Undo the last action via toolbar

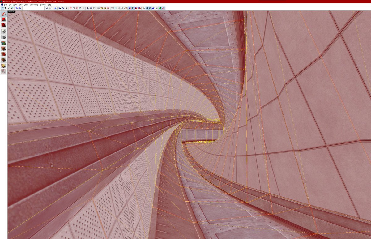(x=47, y=8)
